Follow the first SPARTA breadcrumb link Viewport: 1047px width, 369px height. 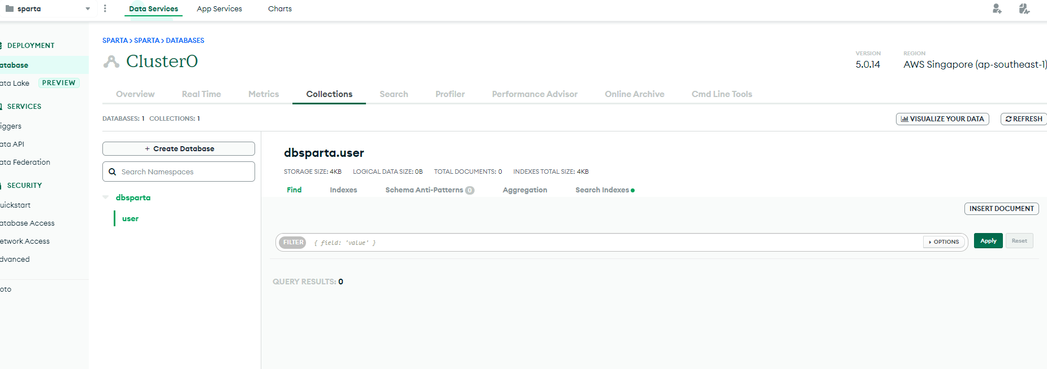click(115, 41)
